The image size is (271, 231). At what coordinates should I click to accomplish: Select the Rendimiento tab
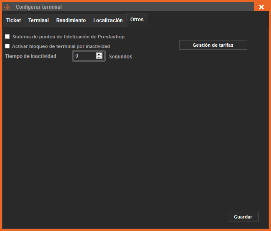tap(71, 20)
